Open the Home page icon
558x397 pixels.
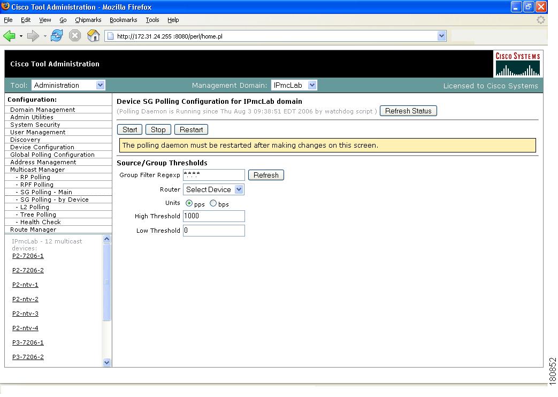pos(93,36)
